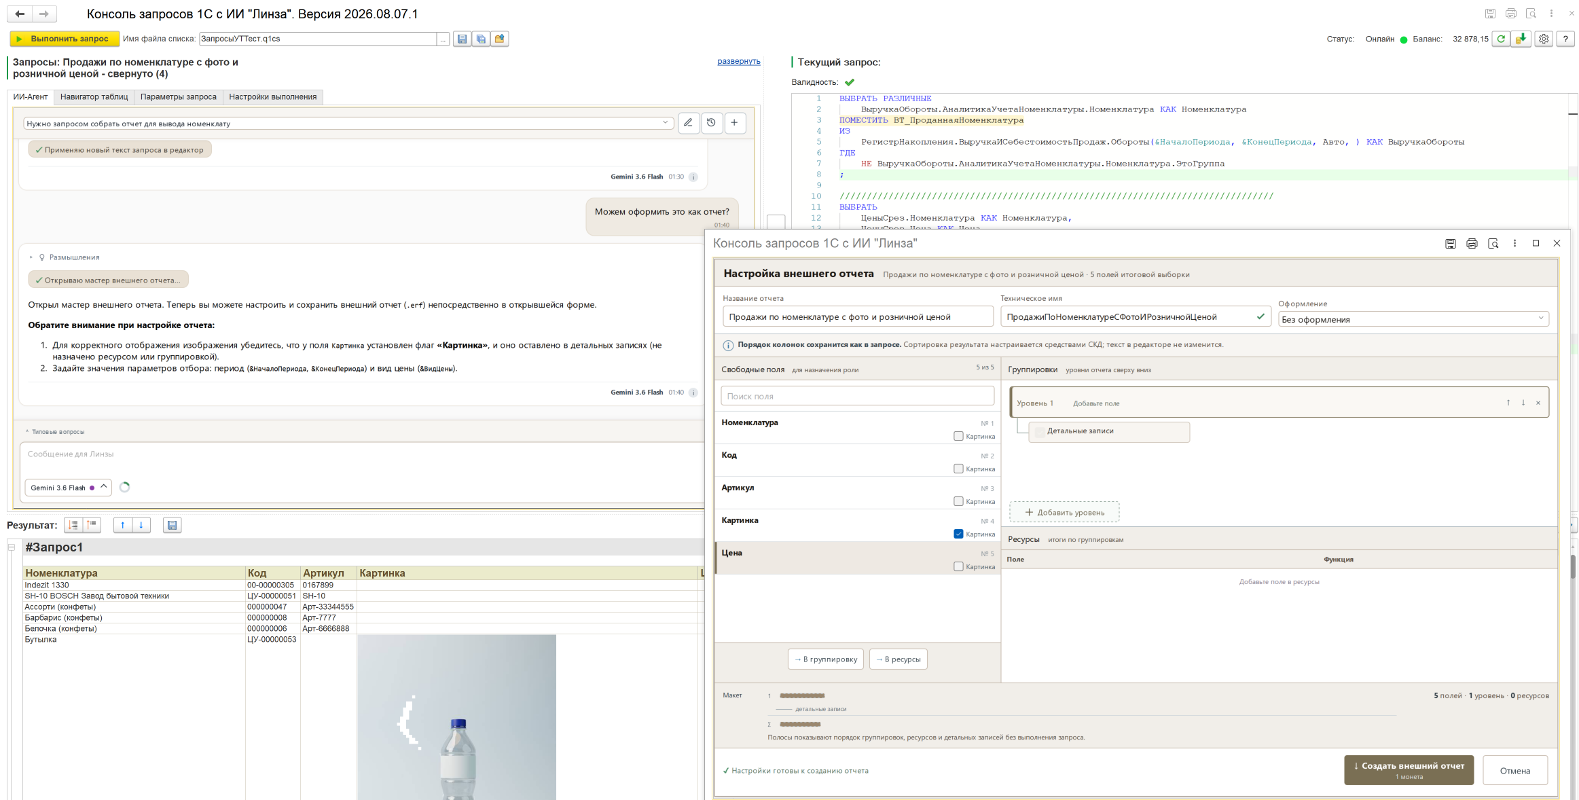The height and width of the screenshot is (800, 1579).
Task: Click the blue floppy save-list icon
Action: [x=462, y=39]
